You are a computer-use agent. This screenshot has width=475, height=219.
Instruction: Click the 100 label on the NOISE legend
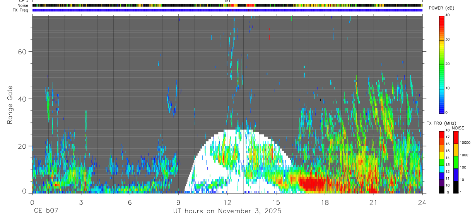click(x=462, y=167)
